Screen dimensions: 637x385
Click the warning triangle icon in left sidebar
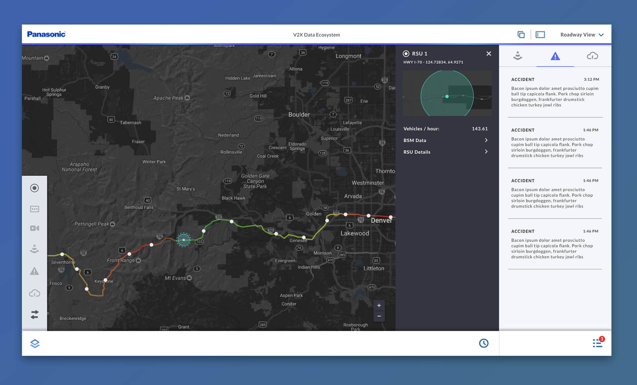click(x=35, y=271)
